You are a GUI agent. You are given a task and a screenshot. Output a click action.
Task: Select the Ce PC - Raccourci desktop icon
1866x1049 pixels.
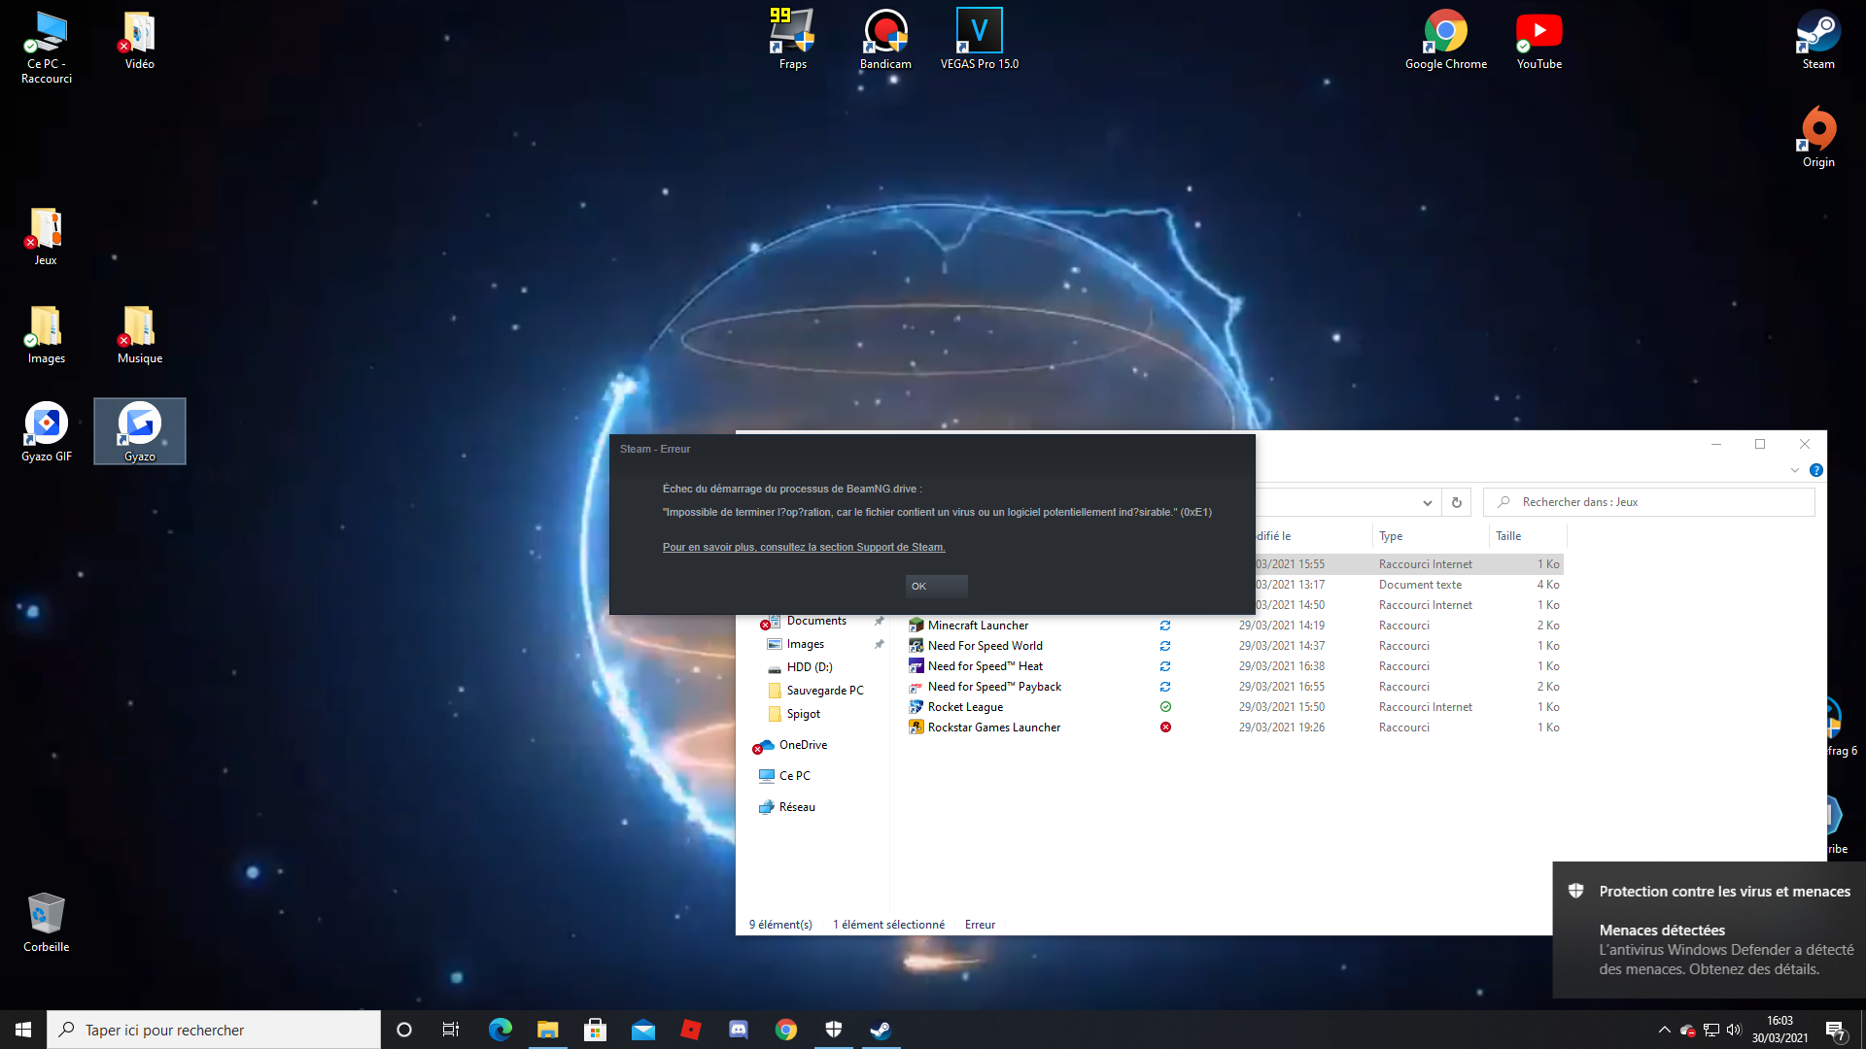pos(47,48)
